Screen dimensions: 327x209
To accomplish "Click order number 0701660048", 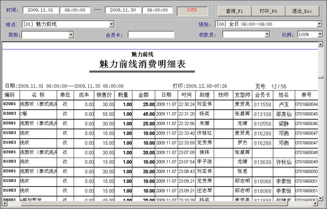I will (x=306, y=152).
